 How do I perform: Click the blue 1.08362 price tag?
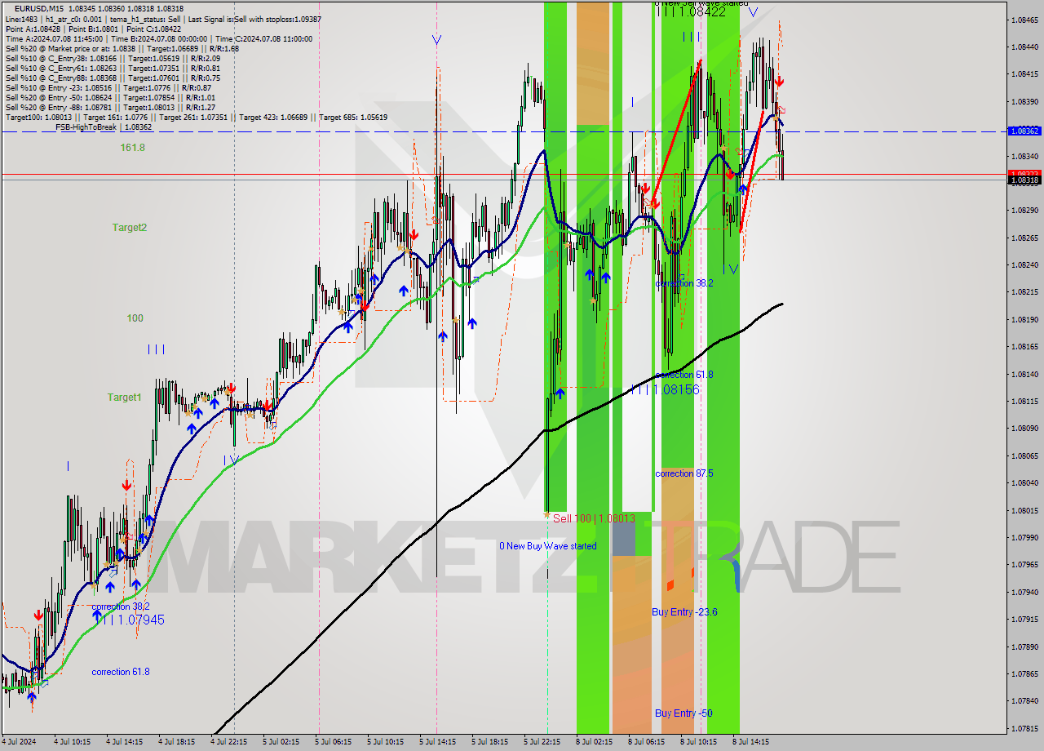tap(1023, 131)
